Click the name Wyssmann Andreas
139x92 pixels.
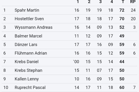coord(33,27)
